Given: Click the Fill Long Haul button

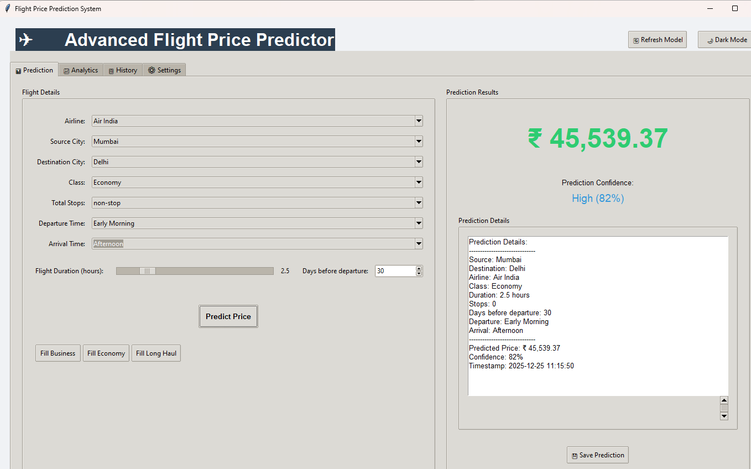Looking at the screenshot, I should [x=156, y=353].
